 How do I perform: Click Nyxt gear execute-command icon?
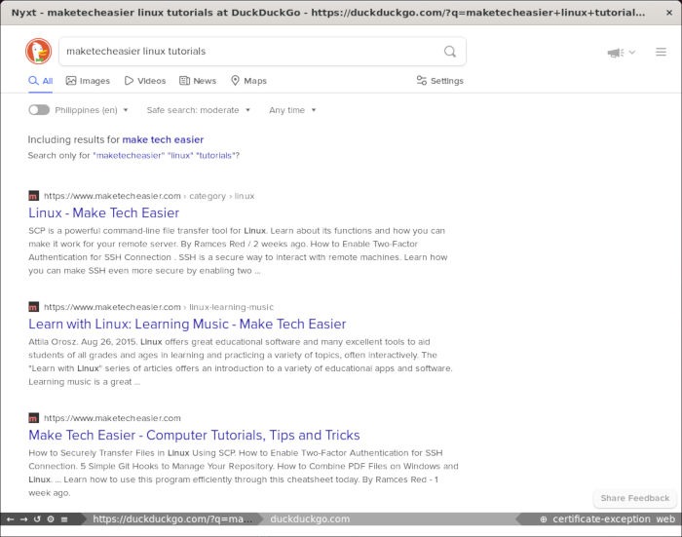click(51, 518)
